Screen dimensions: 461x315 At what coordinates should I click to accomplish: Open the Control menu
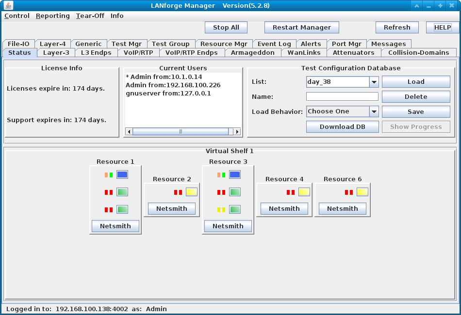click(x=17, y=16)
